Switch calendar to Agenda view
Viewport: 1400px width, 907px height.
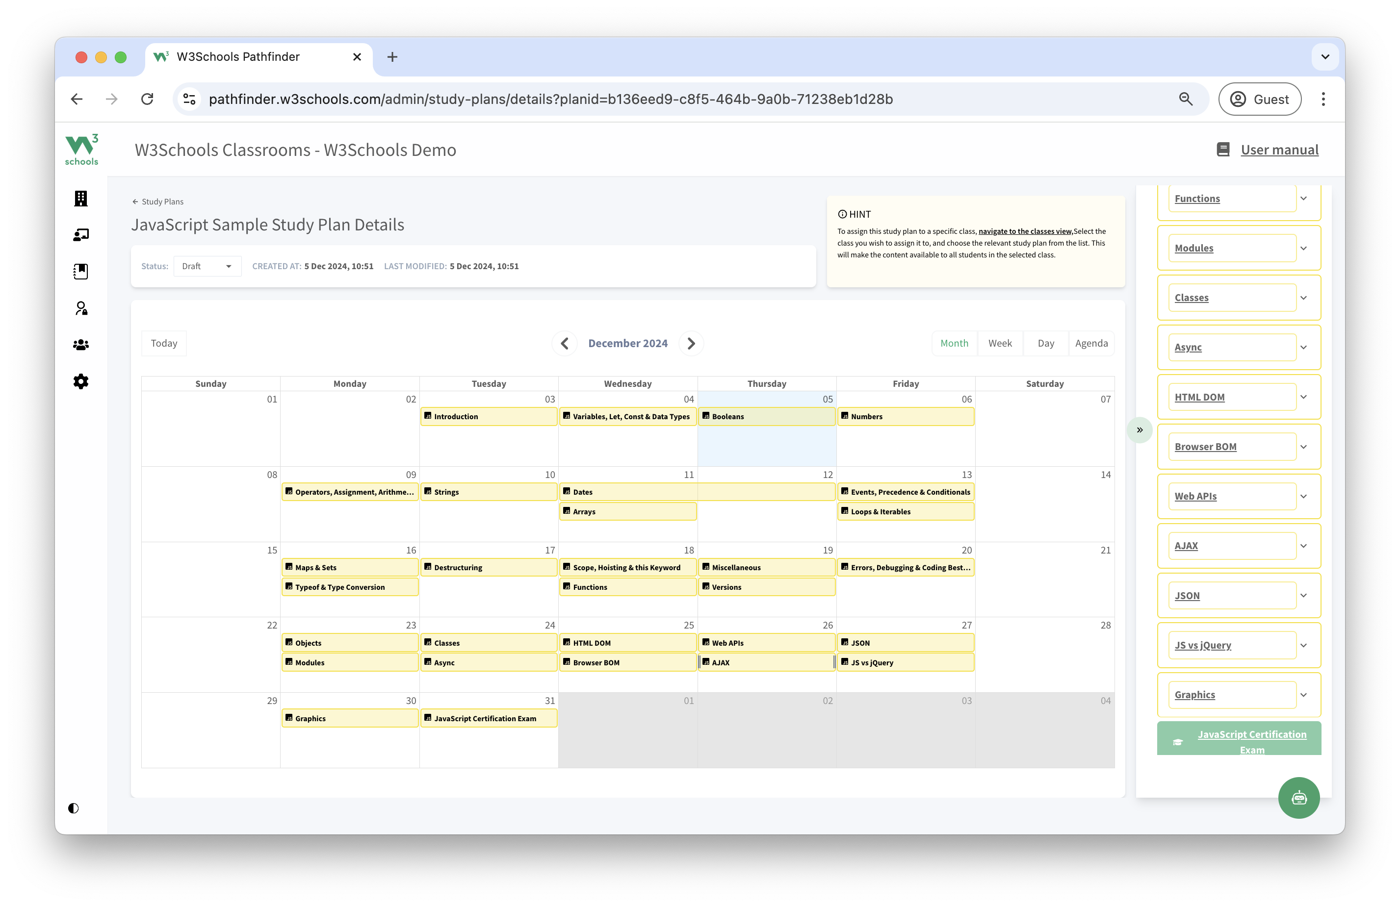pyautogui.click(x=1091, y=343)
